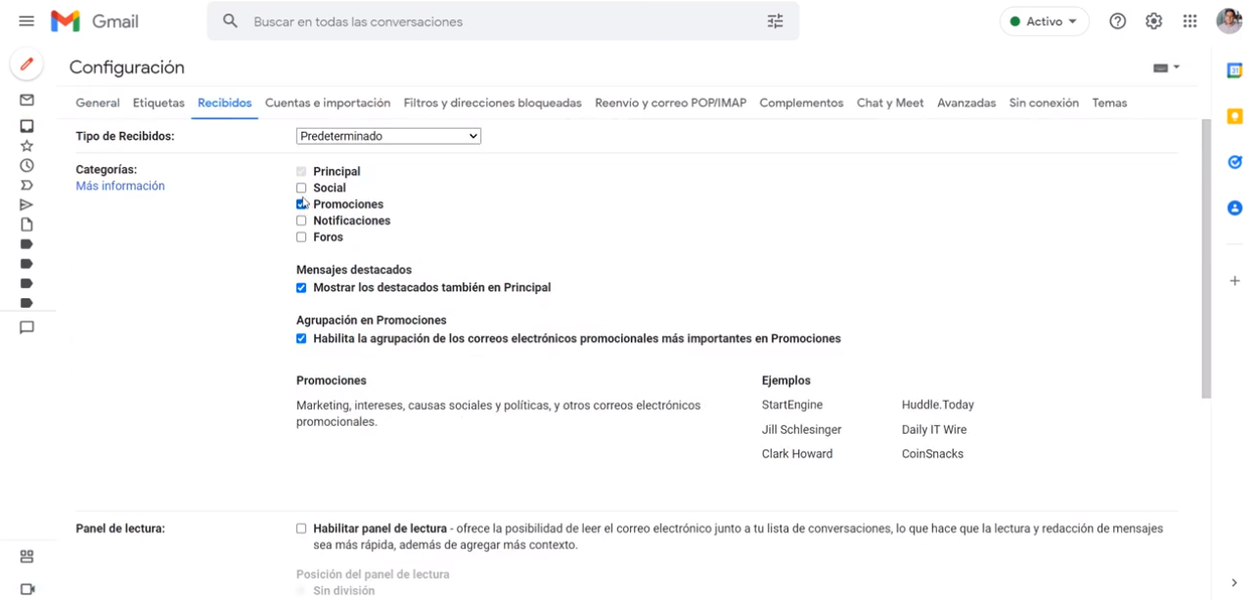Open Google Tasks side panel icon
This screenshot has height=600, width=1256.
[1234, 162]
